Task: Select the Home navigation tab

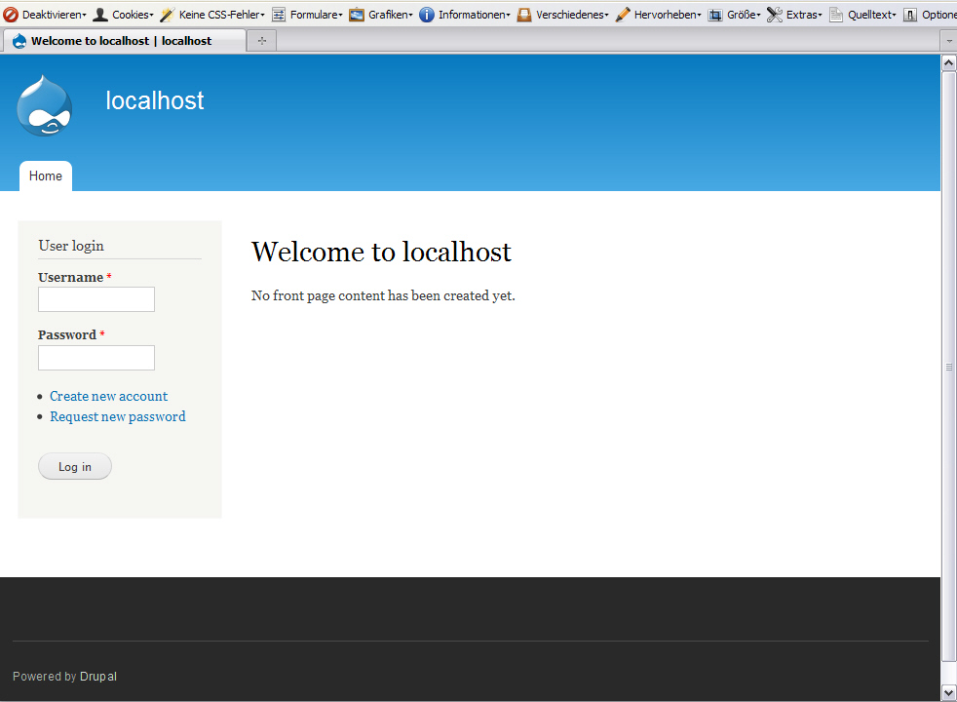Action: (46, 176)
